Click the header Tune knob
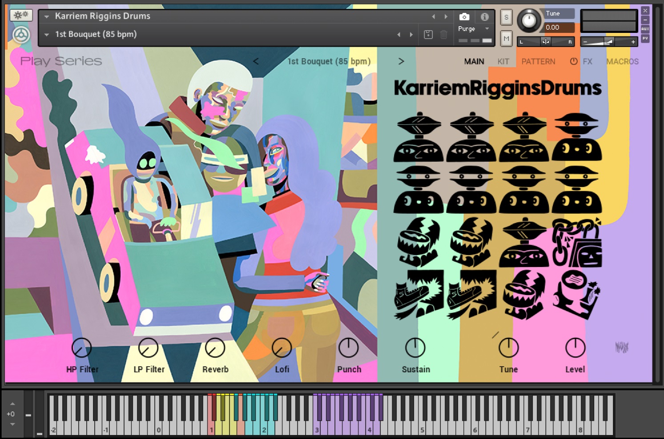 529,20
